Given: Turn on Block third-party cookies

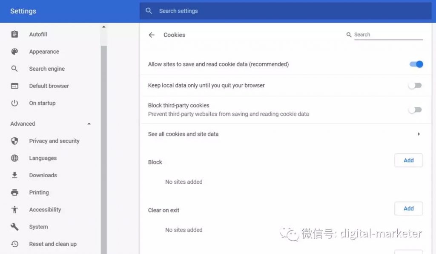Looking at the screenshot, I should [415, 110].
